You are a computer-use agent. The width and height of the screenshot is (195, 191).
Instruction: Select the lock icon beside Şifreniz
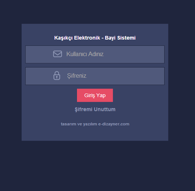tap(57, 75)
